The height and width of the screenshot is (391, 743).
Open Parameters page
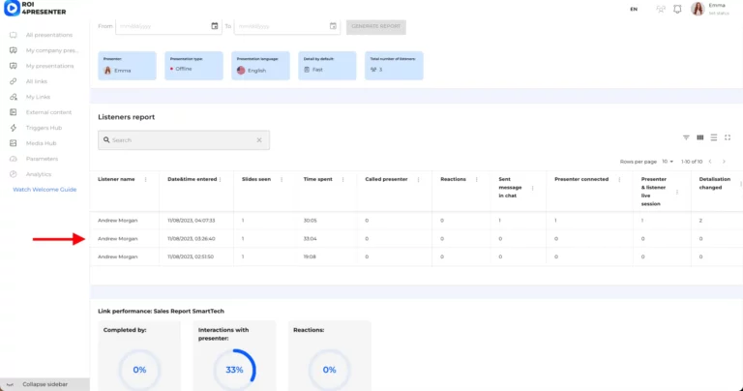[42, 159]
